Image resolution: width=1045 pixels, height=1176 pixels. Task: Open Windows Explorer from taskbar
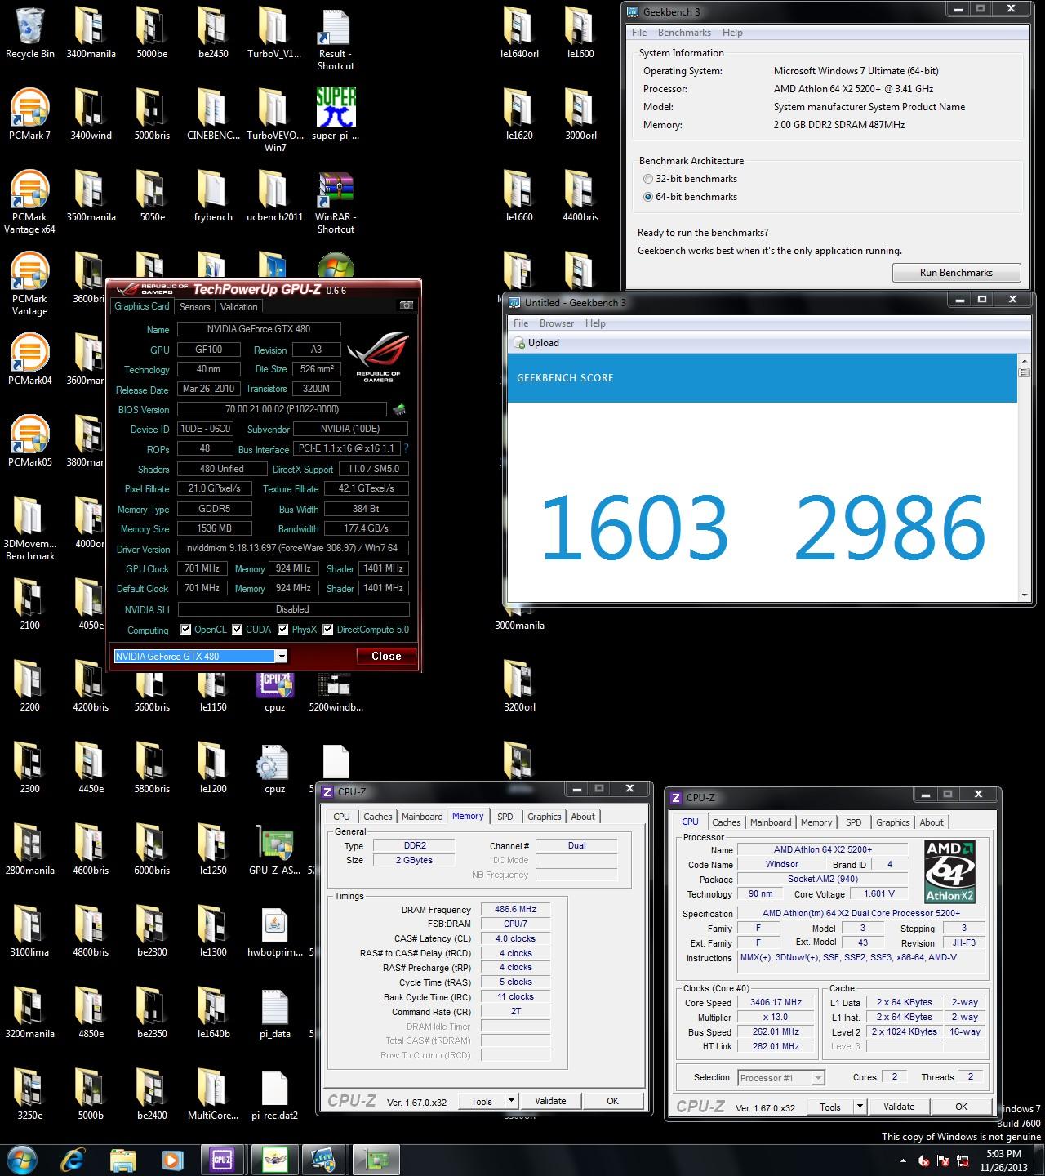coord(123,1159)
